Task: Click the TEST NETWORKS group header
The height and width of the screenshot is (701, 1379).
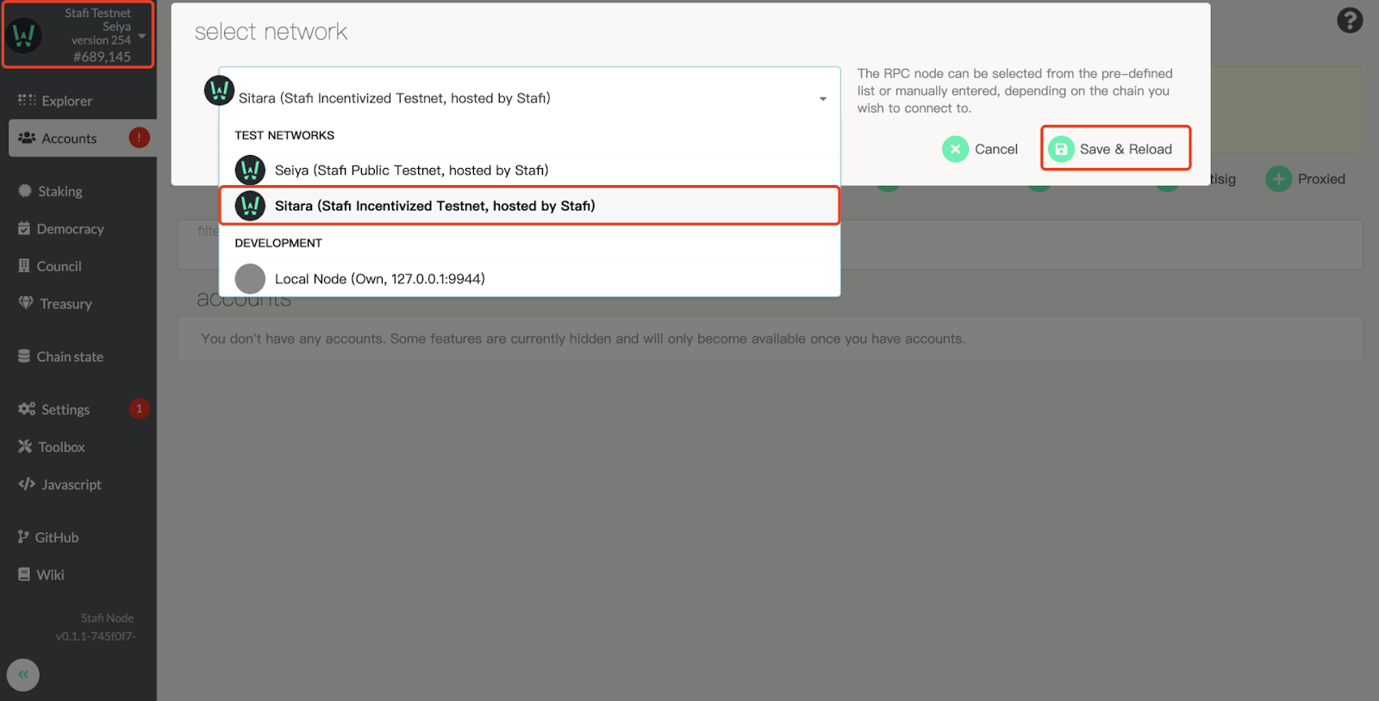Action: [284, 135]
